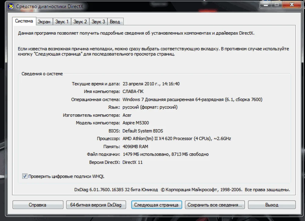Screen dimensions: 305x221
Task: Click the Текущие время и дата: label
Action: point(96,84)
